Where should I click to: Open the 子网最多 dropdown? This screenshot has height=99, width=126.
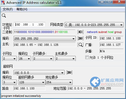43,59
